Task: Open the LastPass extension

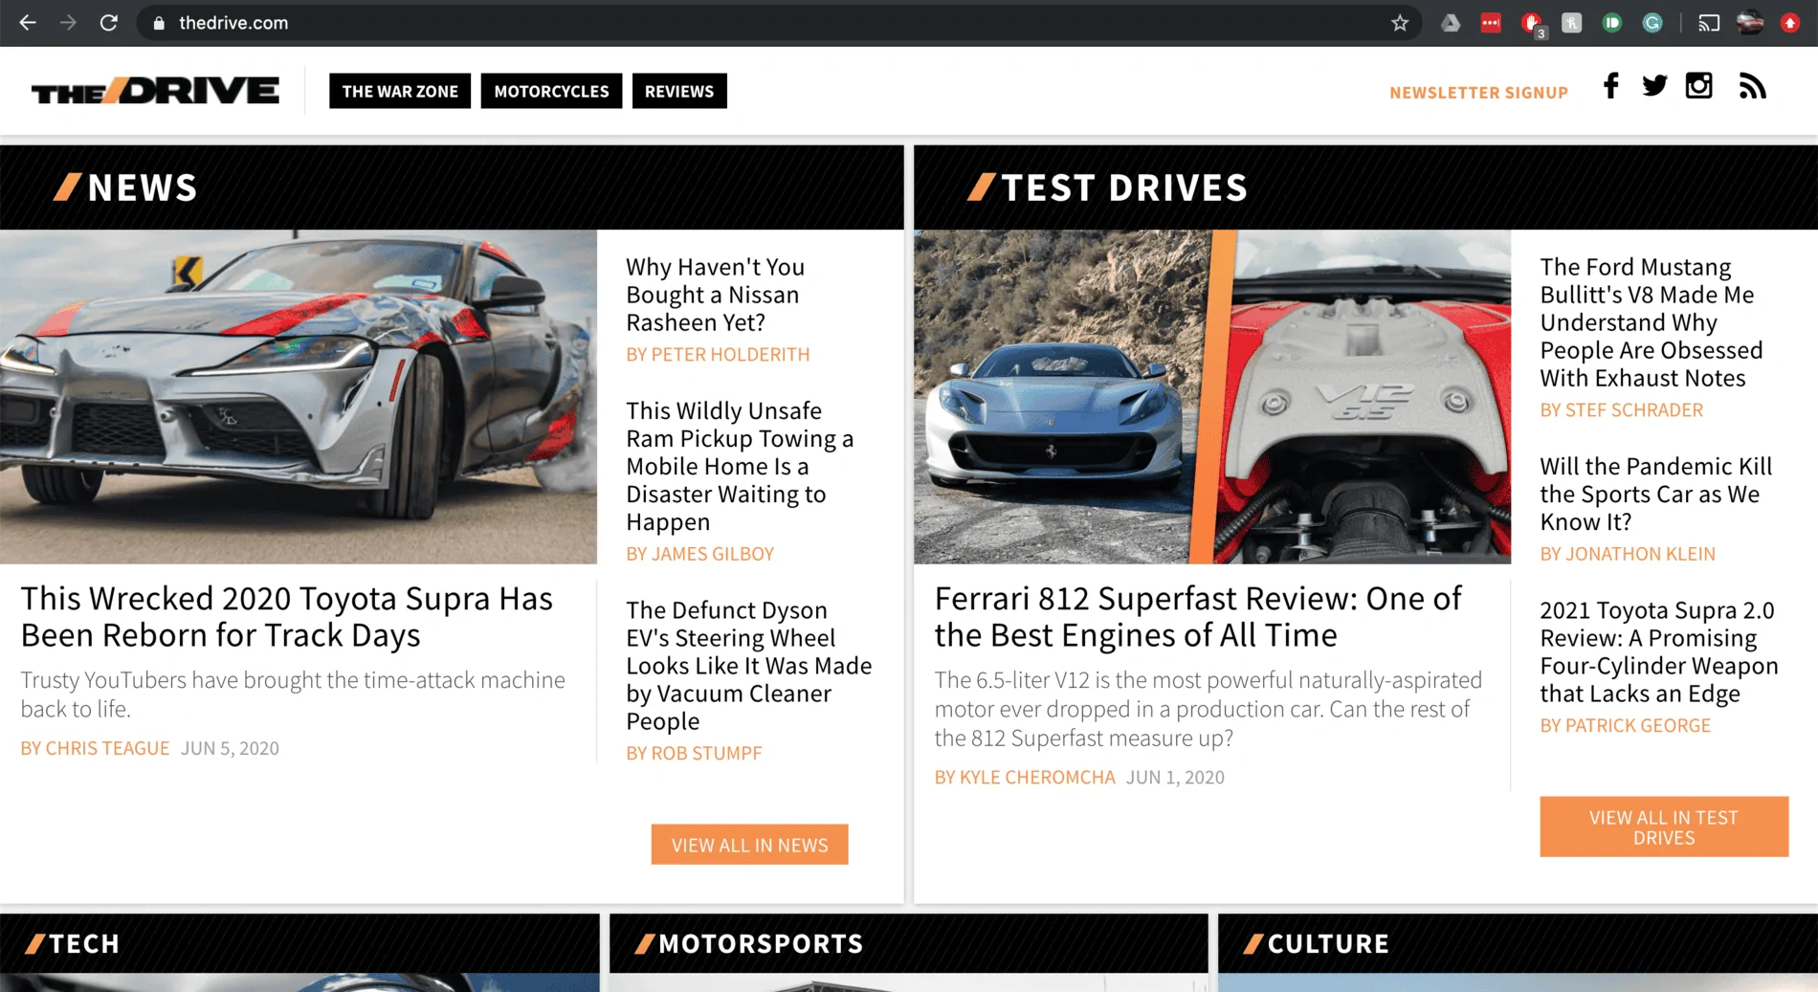Action: click(1491, 23)
